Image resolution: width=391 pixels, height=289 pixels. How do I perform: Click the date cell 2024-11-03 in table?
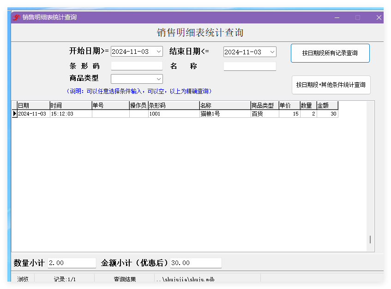(33, 114)
